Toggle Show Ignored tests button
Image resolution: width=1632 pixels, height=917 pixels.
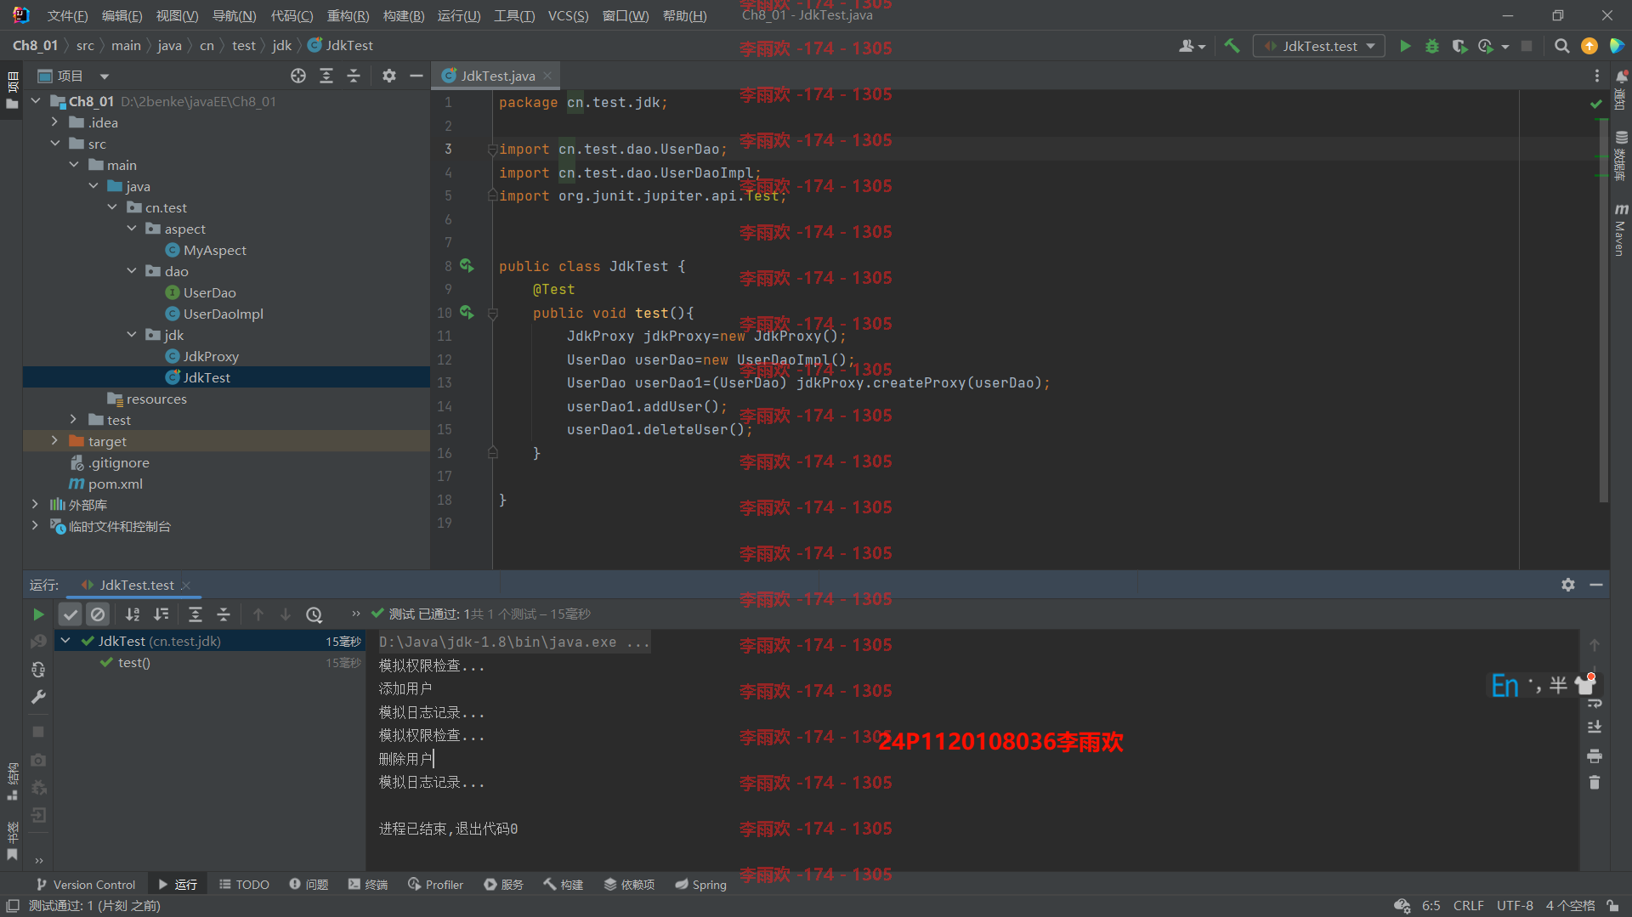point(98,614)
